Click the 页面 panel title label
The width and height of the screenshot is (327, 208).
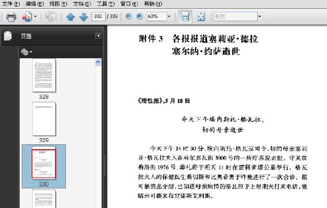[26, 36]
